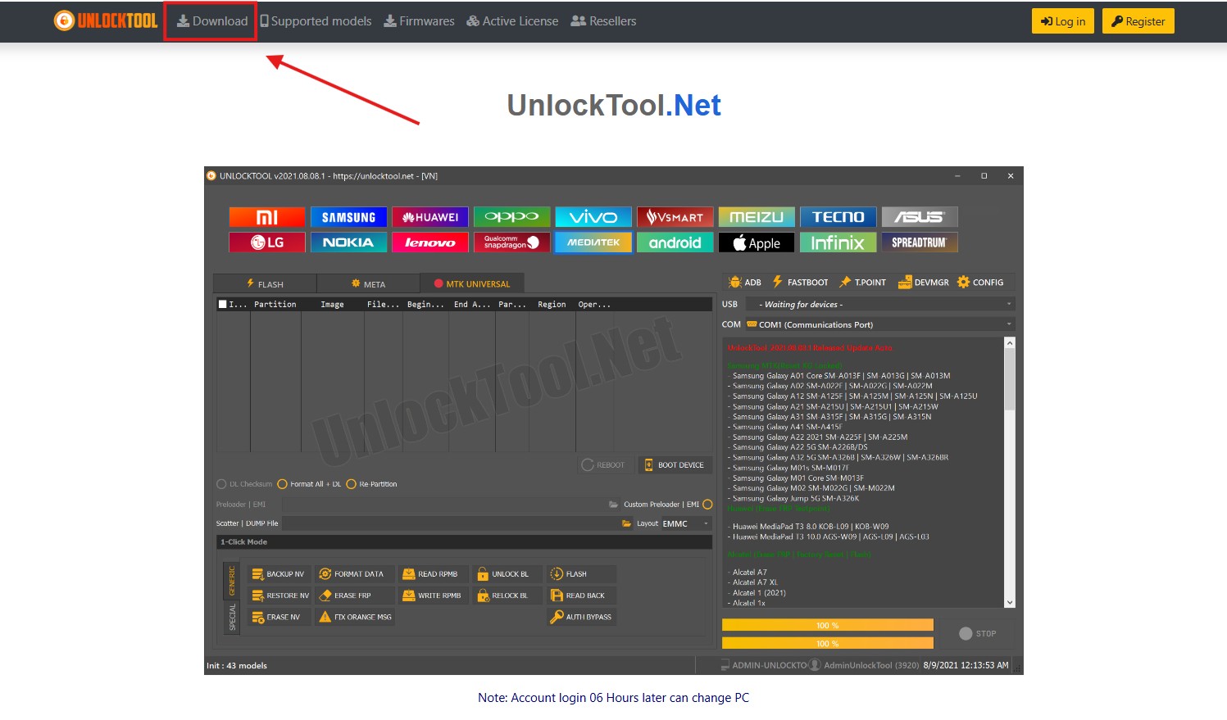Open the Layout EMMC dropdown
1227x720 pixels.
[x=685, y=523]
